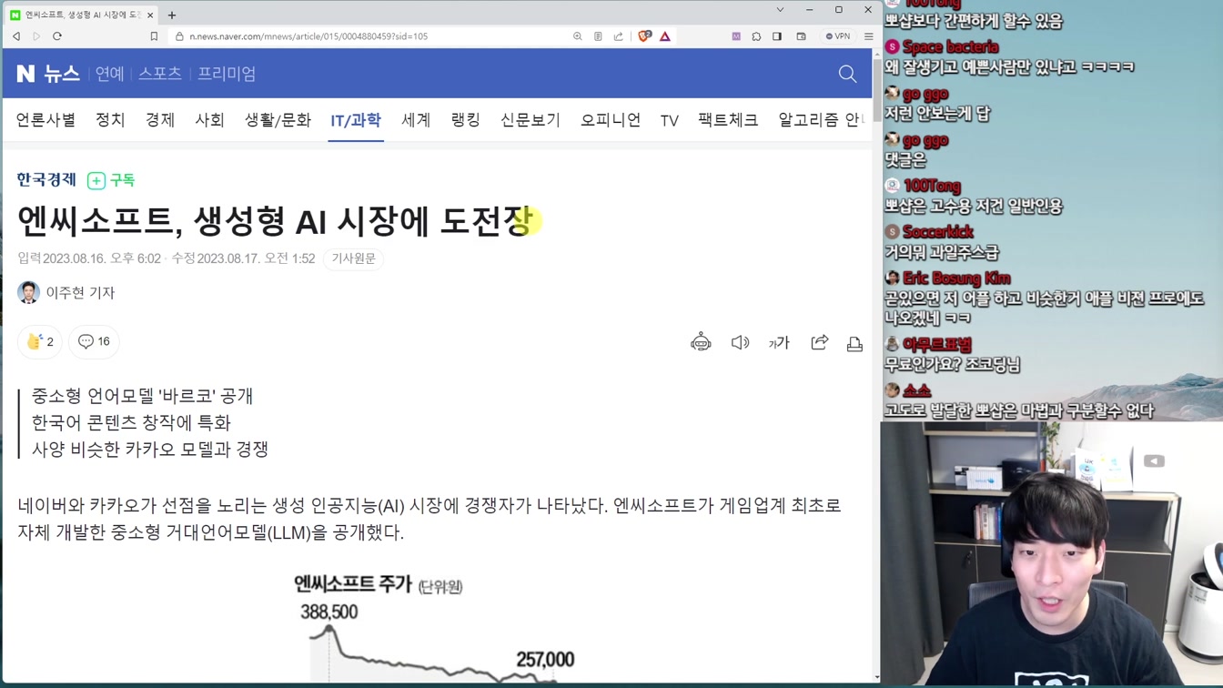Open the Brave wallet icon
The image size is (1223, 688).
pos(802,36)
